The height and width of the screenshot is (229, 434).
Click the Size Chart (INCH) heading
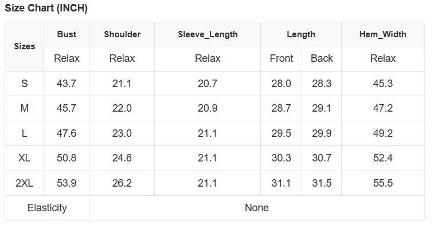(46, 8)
